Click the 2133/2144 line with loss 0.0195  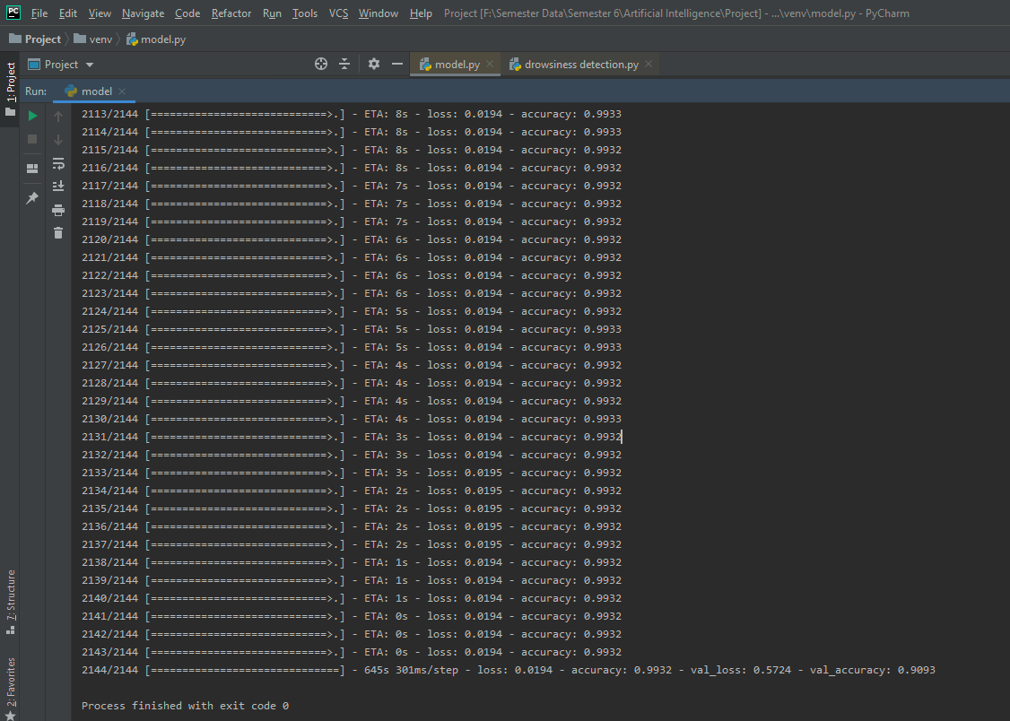point(351,473)
